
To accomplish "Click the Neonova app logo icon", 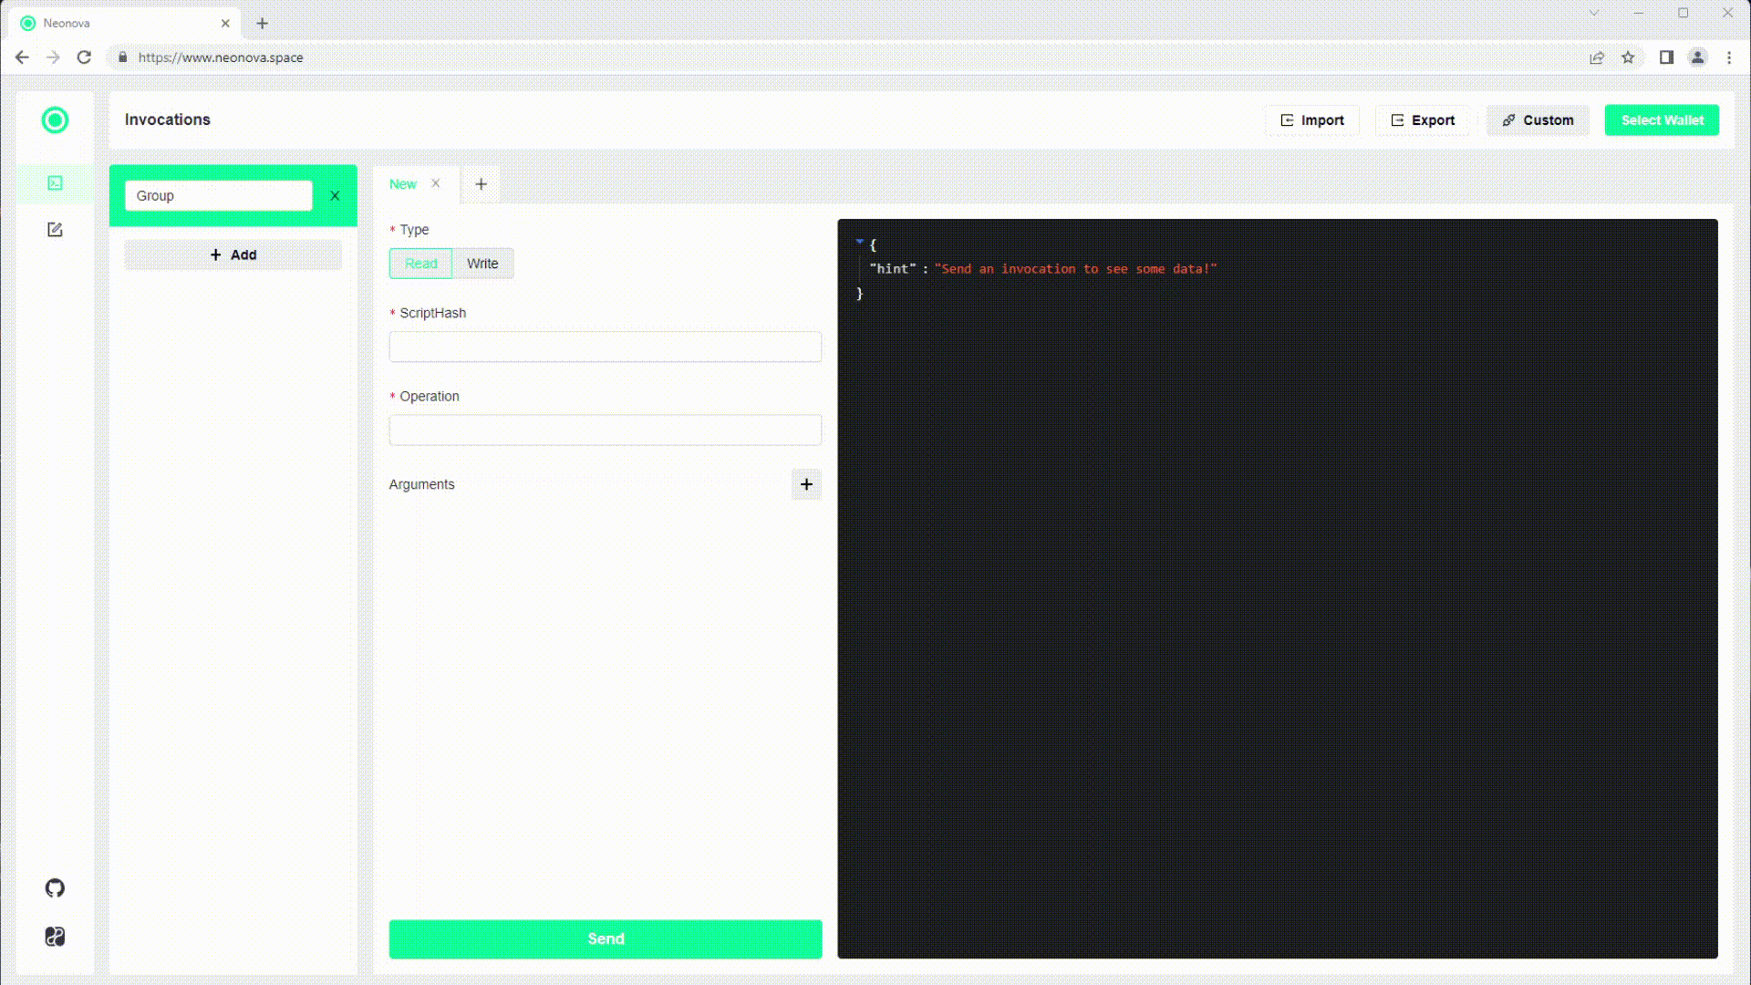I will coord(56,119).
